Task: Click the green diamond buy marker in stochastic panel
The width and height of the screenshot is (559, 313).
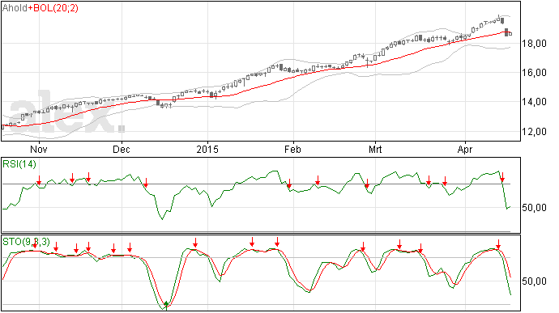Action: coord(166,304)
